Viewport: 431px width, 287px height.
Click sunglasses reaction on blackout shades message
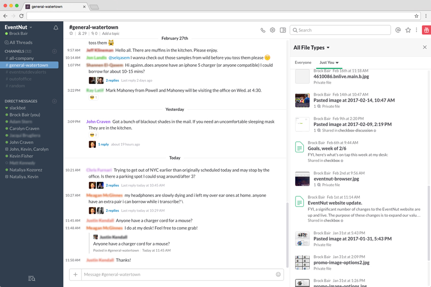93,135
